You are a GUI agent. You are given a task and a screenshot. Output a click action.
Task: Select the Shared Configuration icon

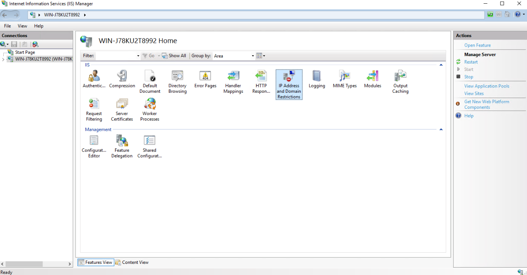click(x=150, y=146)
